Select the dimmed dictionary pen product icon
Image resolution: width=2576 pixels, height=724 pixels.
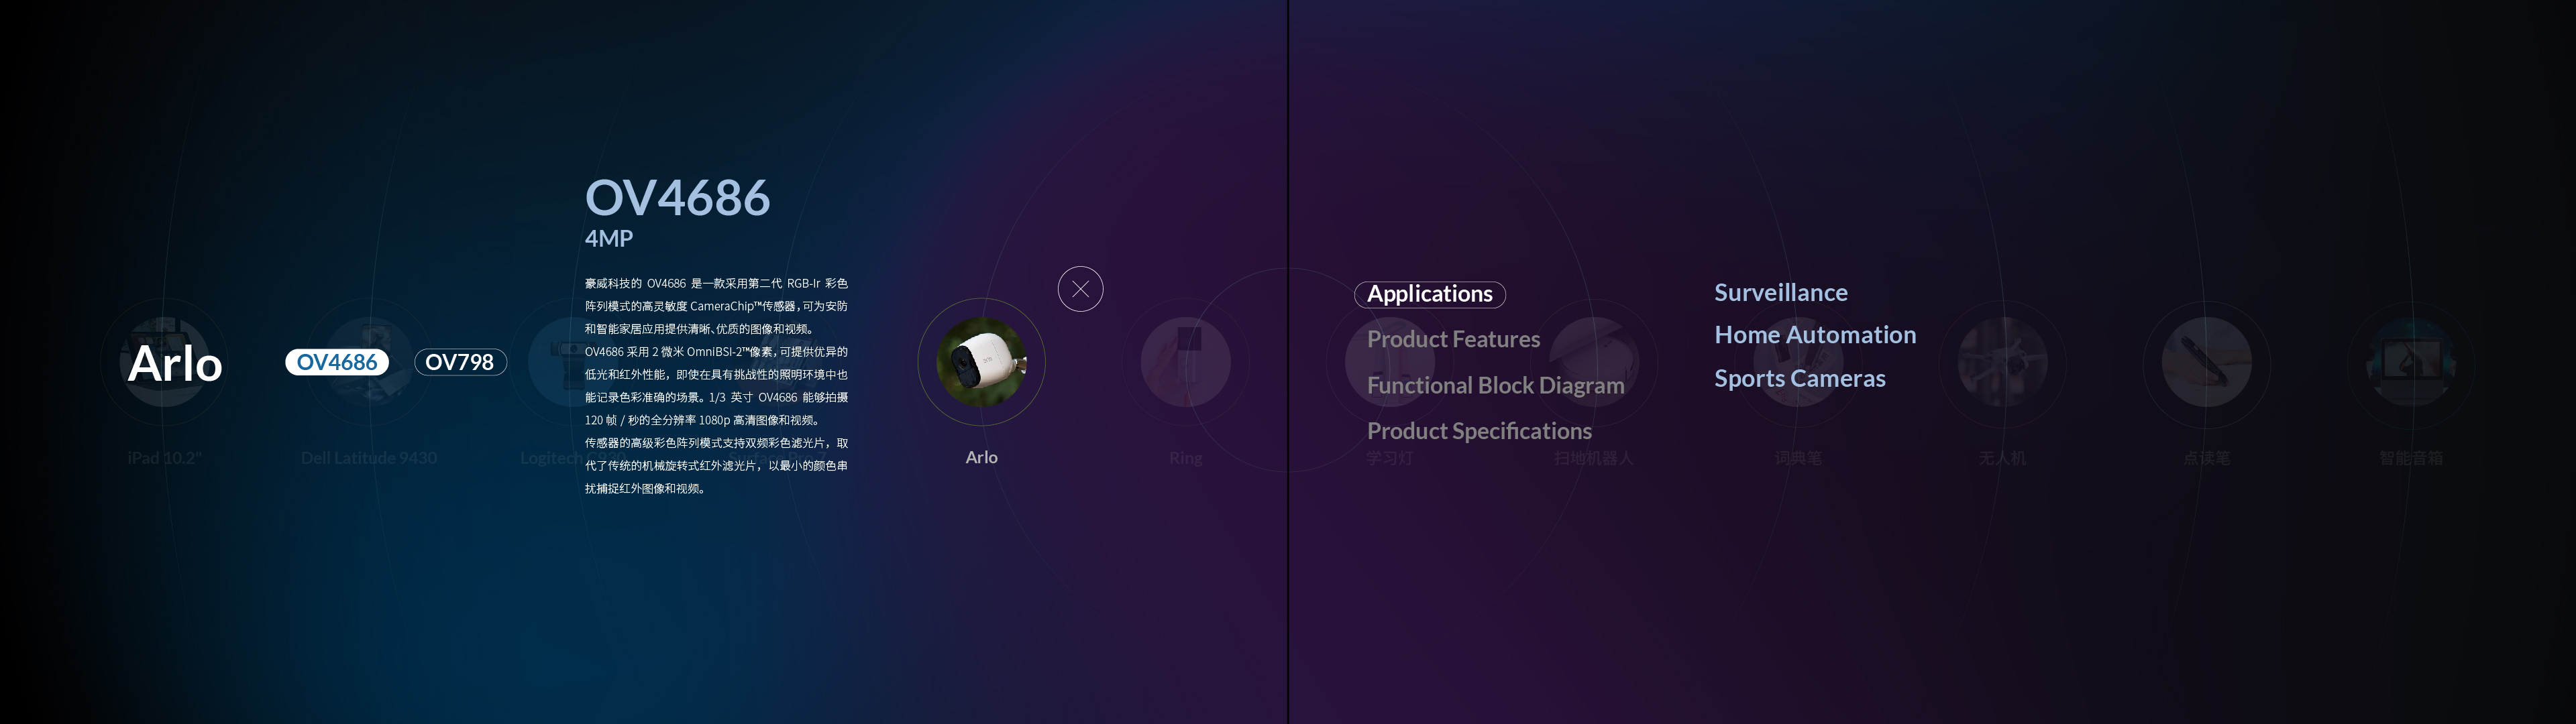(x=1798, y=362)
